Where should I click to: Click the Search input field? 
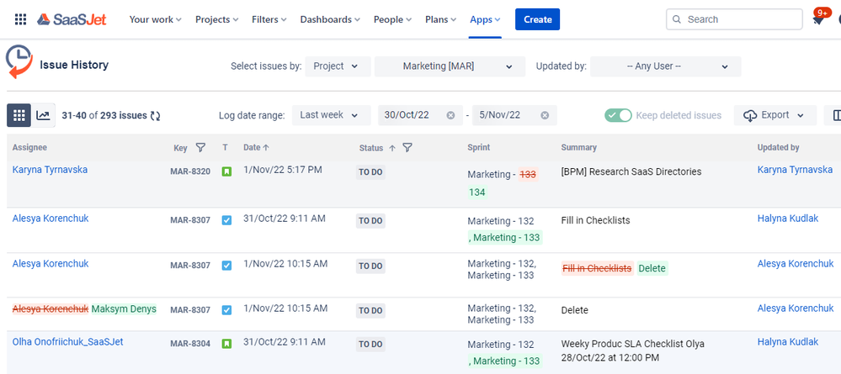(x=734, y=19)
